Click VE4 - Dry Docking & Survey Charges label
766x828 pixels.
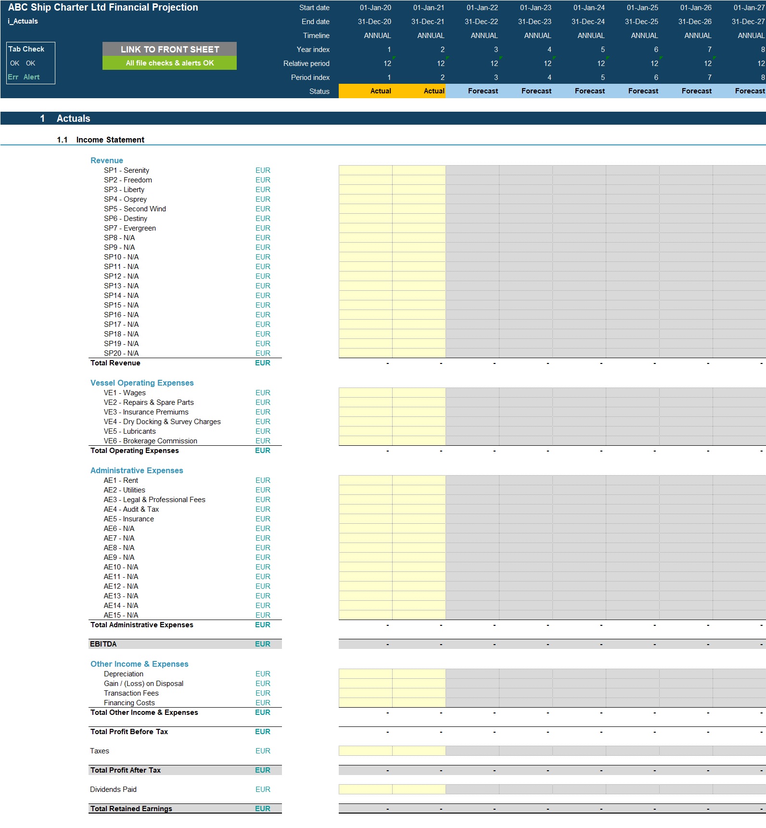click(162, 422)
